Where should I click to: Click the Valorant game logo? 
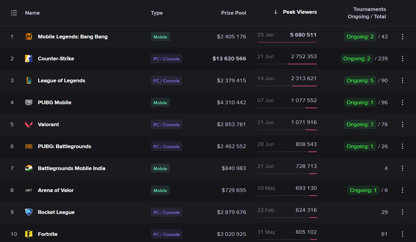(x=29, y=124)
